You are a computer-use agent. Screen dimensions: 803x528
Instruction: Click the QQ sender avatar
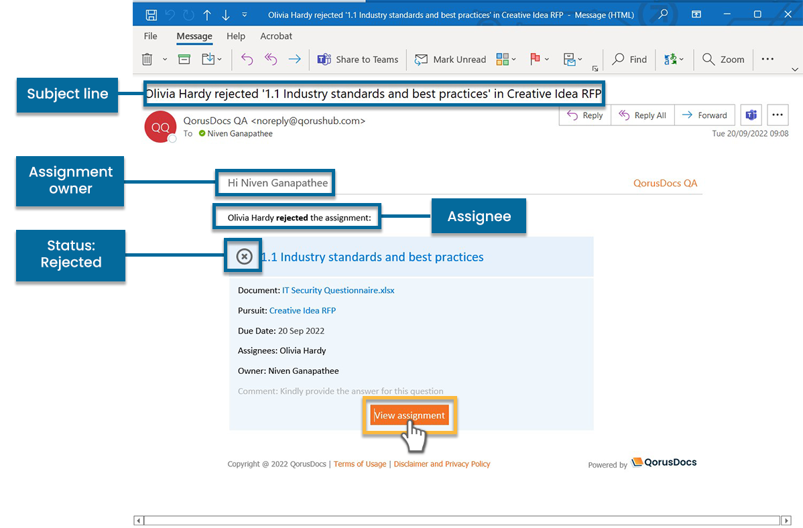[160, 127]
